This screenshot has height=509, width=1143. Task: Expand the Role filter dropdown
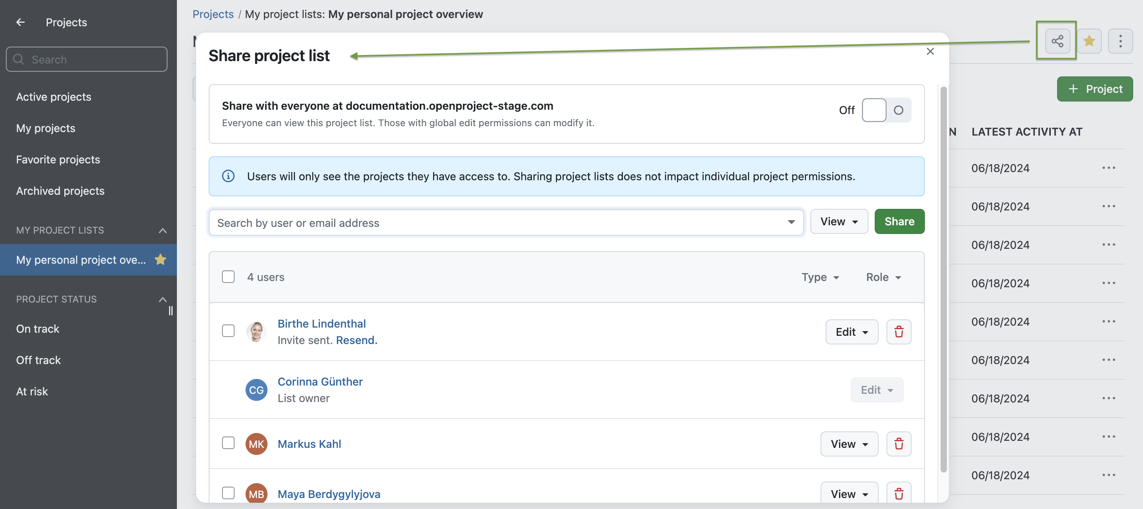point(883,277)
